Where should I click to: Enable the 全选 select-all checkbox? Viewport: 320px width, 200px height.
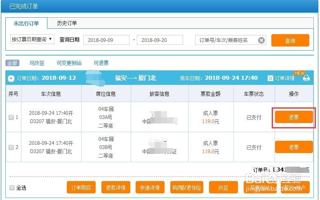coord(12,188)
